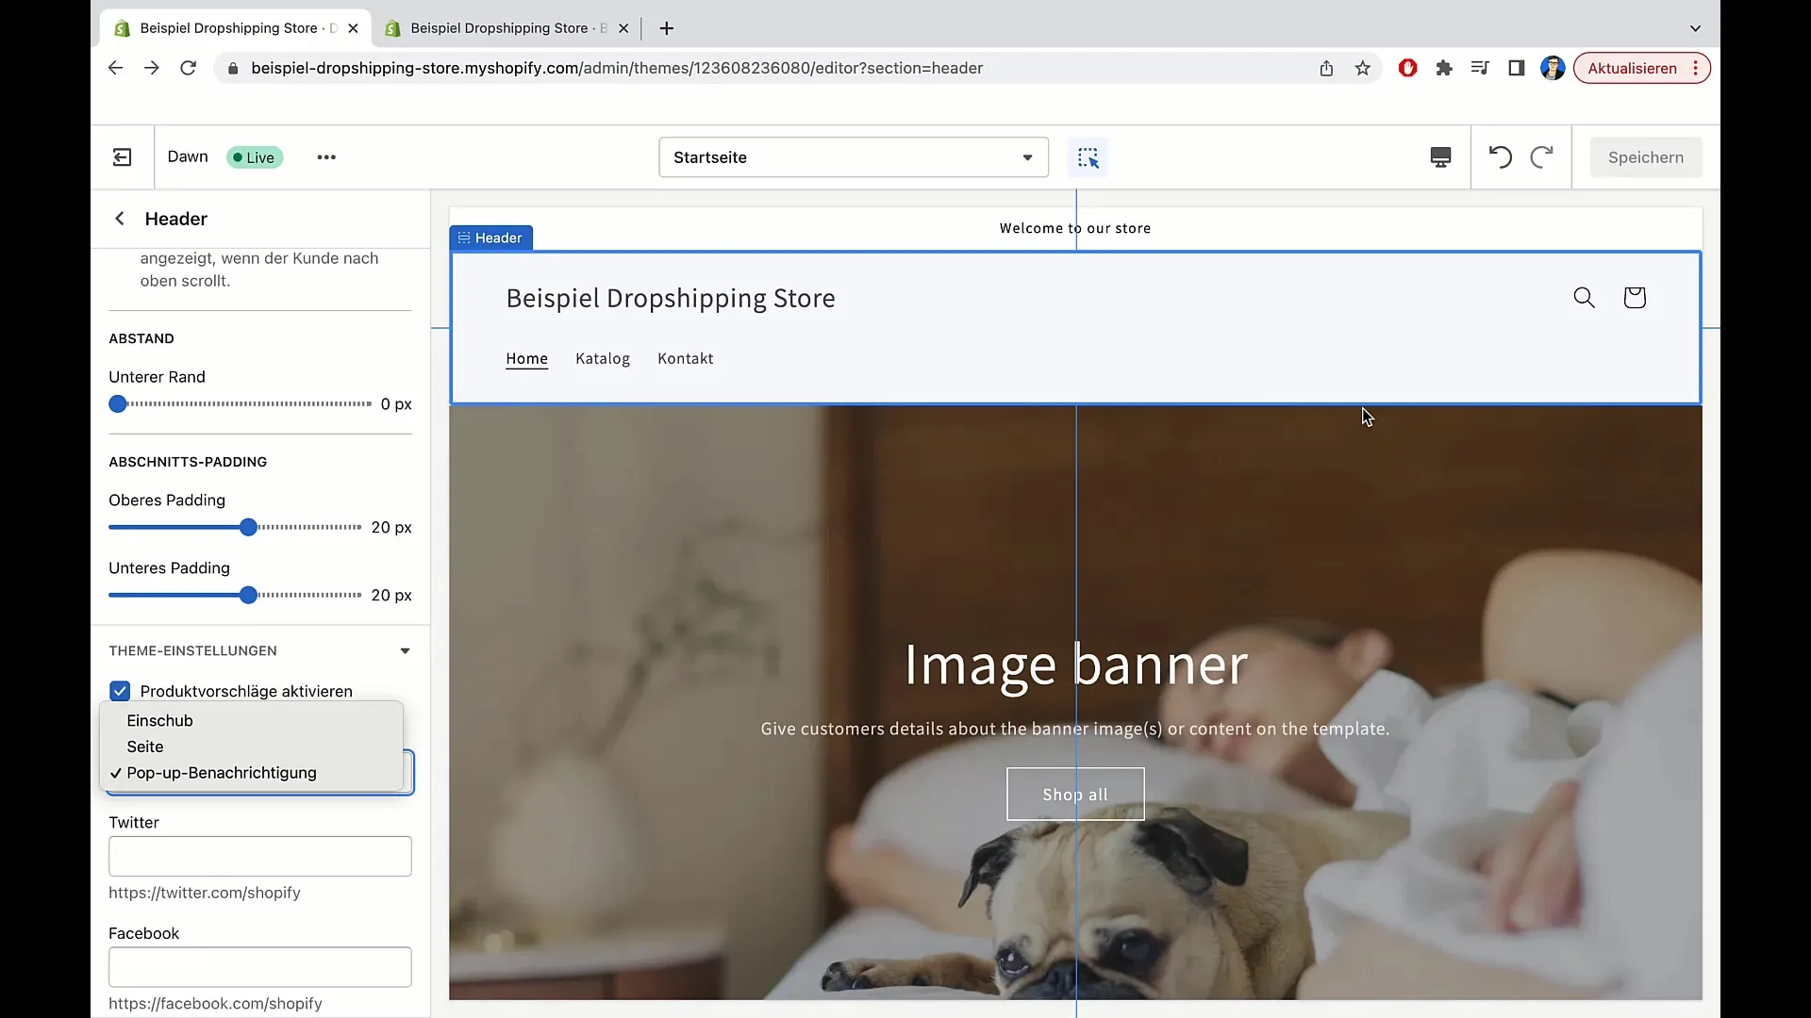
Task: Click the Kontakt menu item
Action: 687,356
